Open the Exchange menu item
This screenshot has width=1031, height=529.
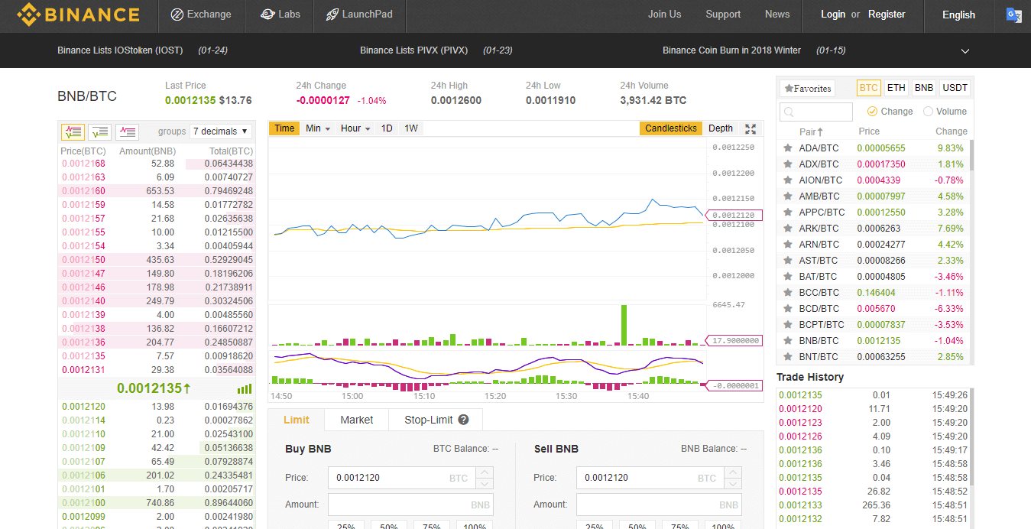(x=201, y=15)
